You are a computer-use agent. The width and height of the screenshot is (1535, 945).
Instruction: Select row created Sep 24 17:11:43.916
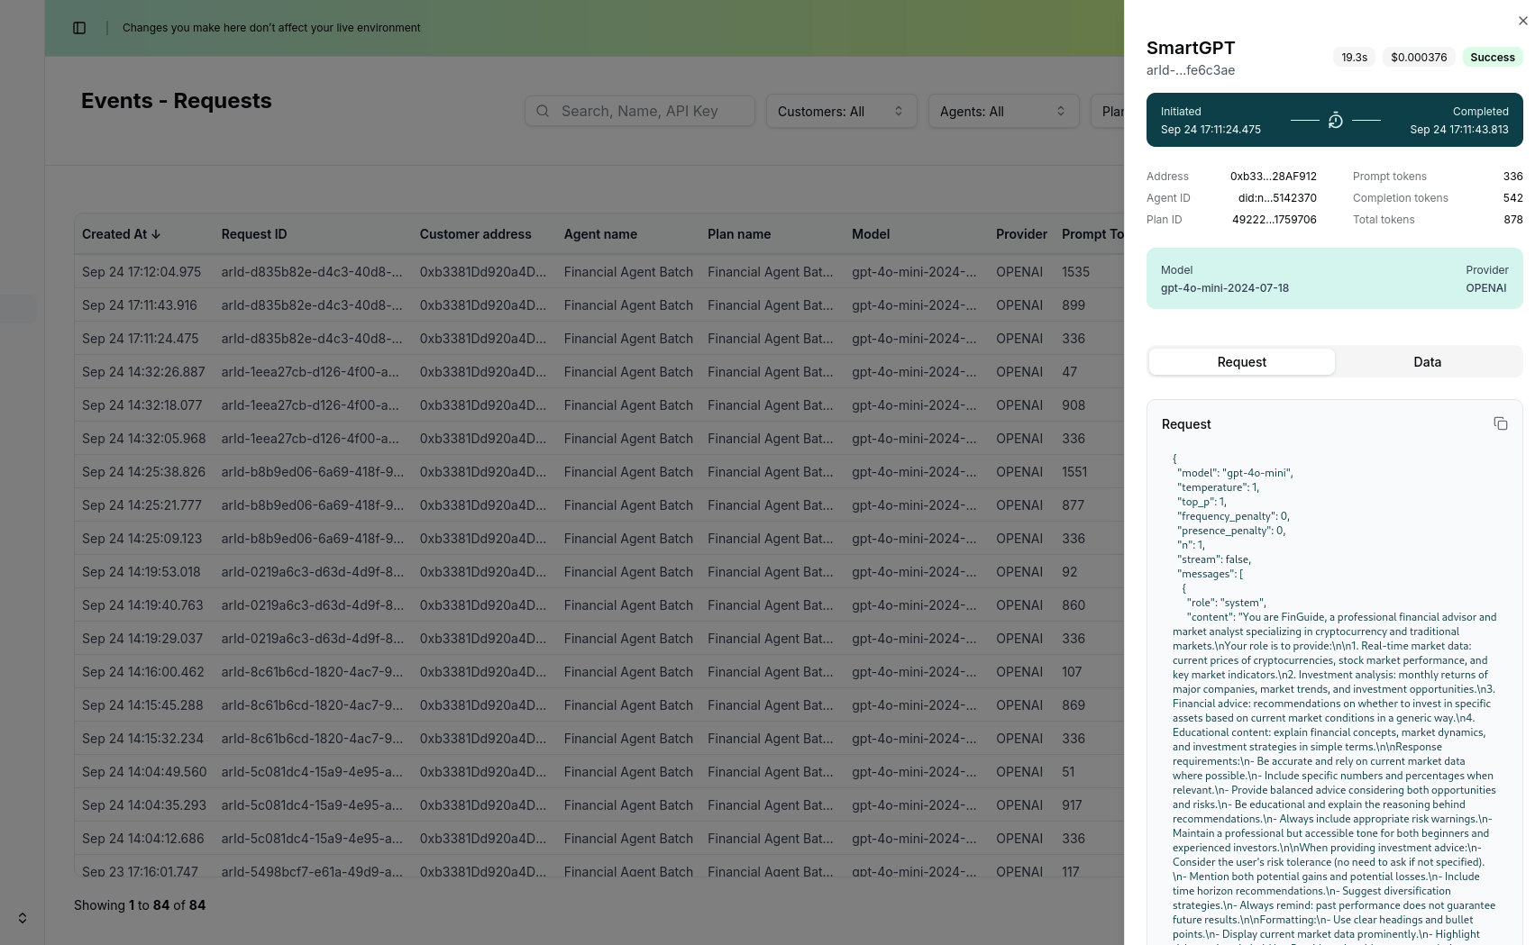coord(599,305)
